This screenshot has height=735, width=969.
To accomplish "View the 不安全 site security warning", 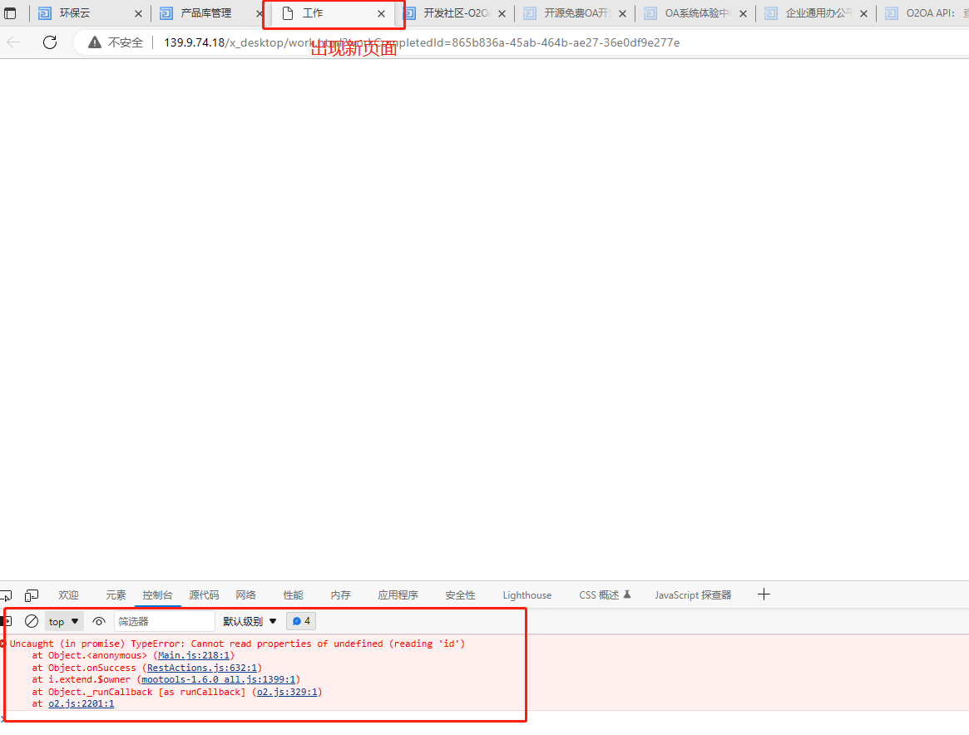I will [x=116, y=42].
